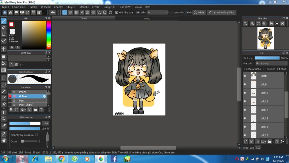Open Facebook from the taskbar
The image size is (289, 163).
114,159
